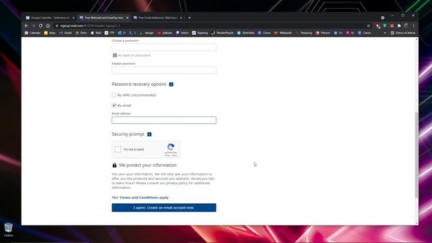Image resolution: width=432 pixels, height=243 pixels.
Task: Open the Recycle Bin on desktop
Action: point(9,230)
